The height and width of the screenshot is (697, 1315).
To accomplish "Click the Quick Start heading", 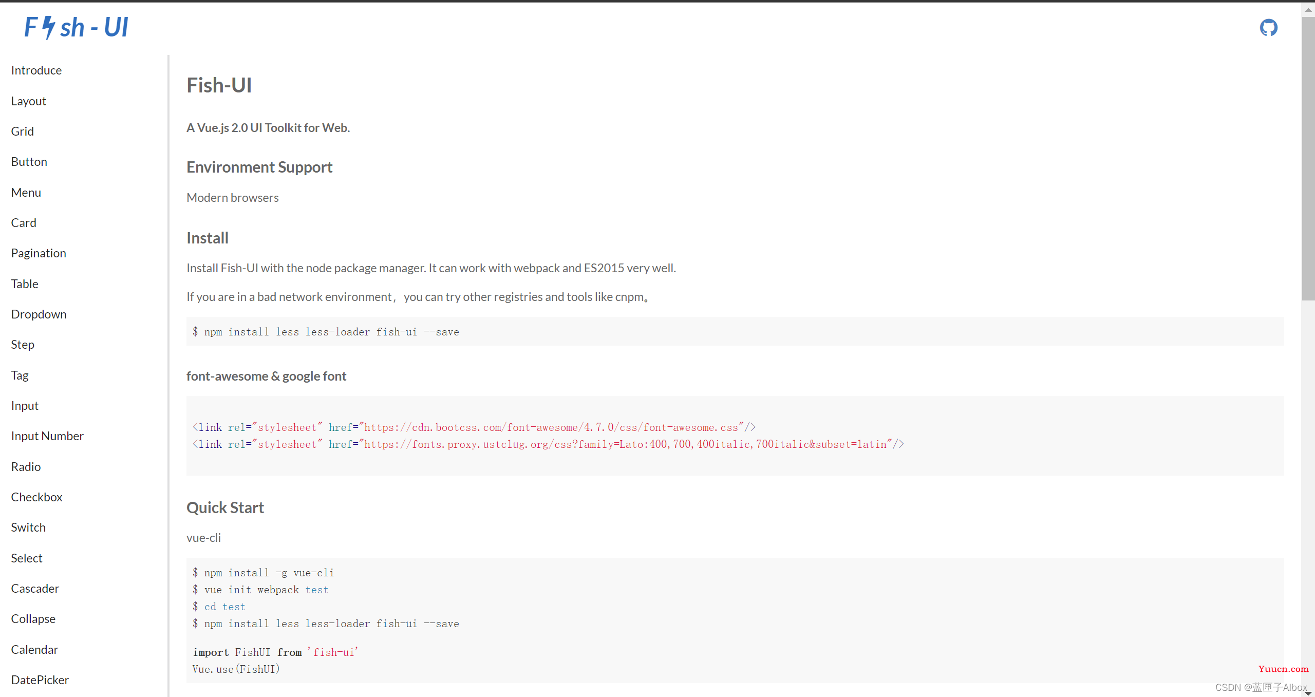I will click(x=225, y=508).
